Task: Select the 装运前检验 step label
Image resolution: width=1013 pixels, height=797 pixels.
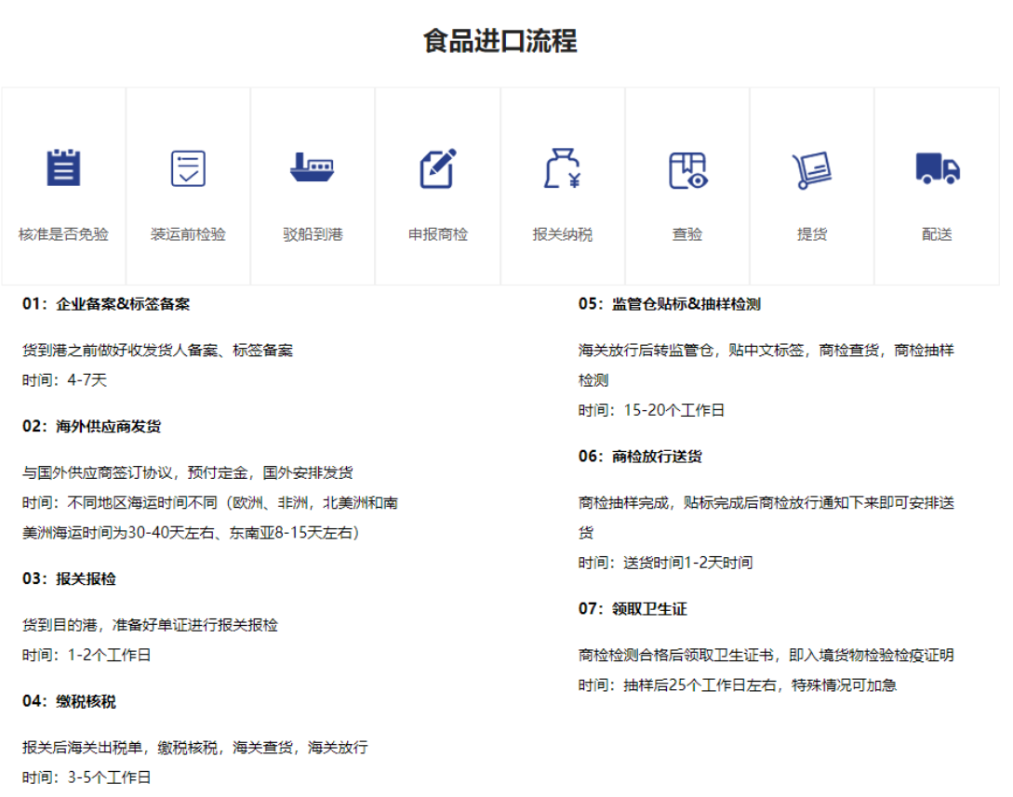Action: [x=188, y=234]
